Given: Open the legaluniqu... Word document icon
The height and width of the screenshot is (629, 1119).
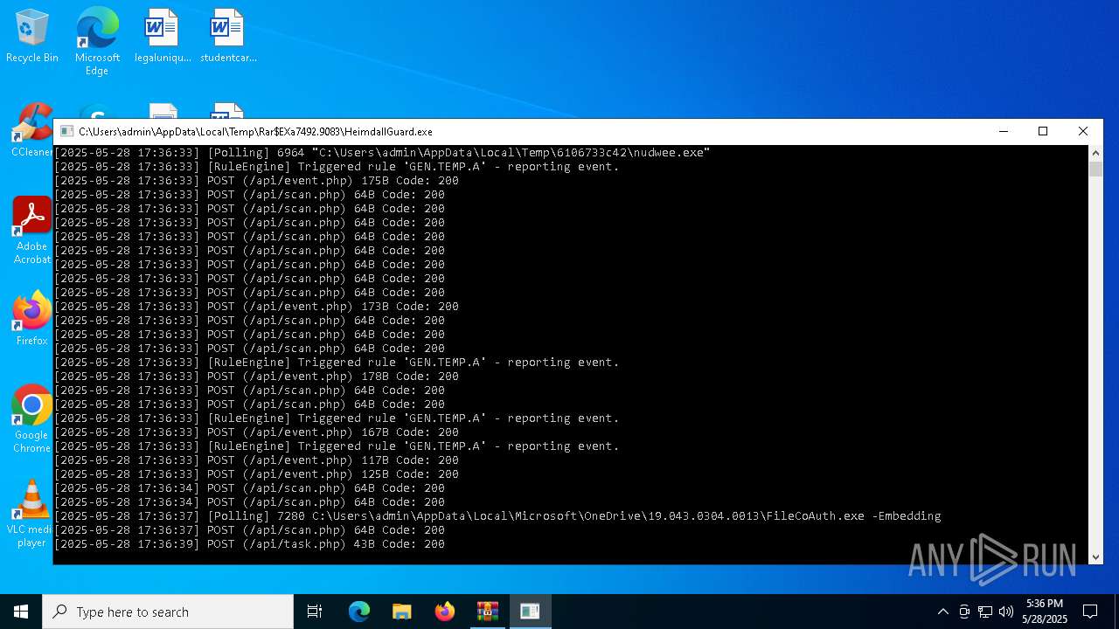Looking at the screenshot, I should click(163, 37).
